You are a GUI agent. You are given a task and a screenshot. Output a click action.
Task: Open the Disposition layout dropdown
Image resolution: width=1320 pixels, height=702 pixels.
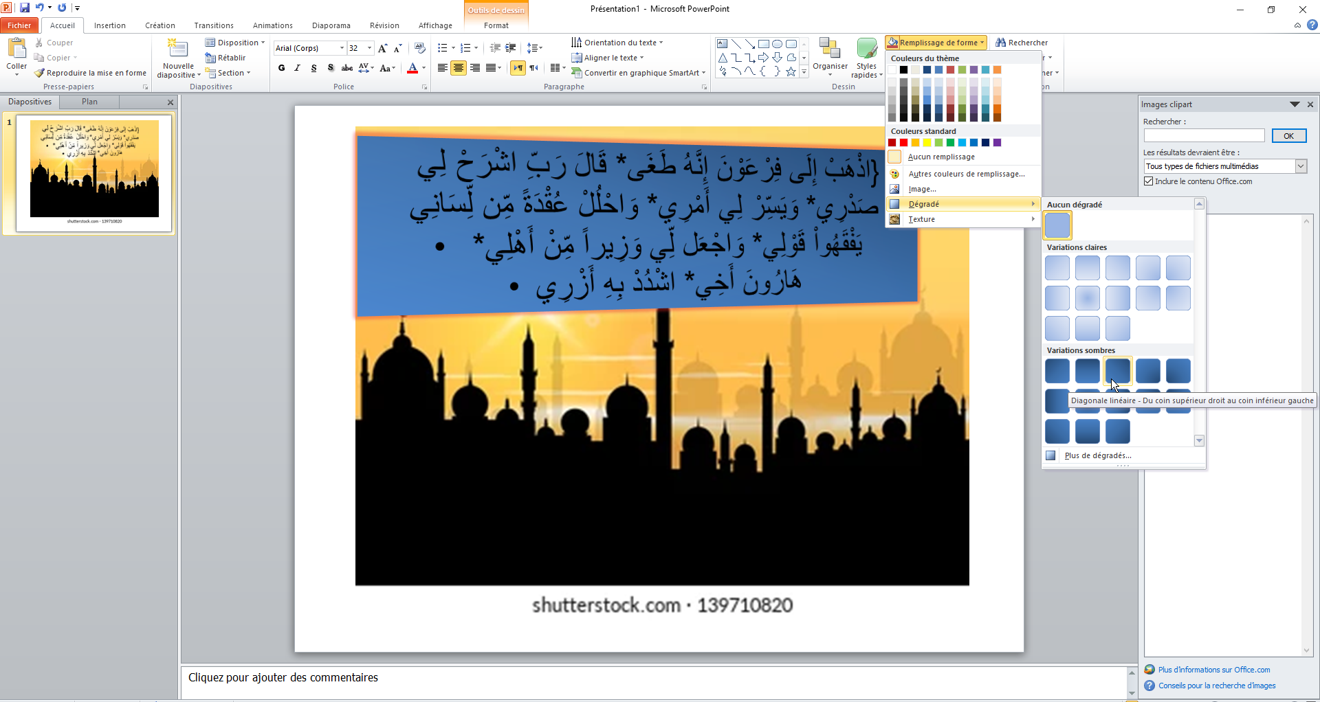[235, 43]
